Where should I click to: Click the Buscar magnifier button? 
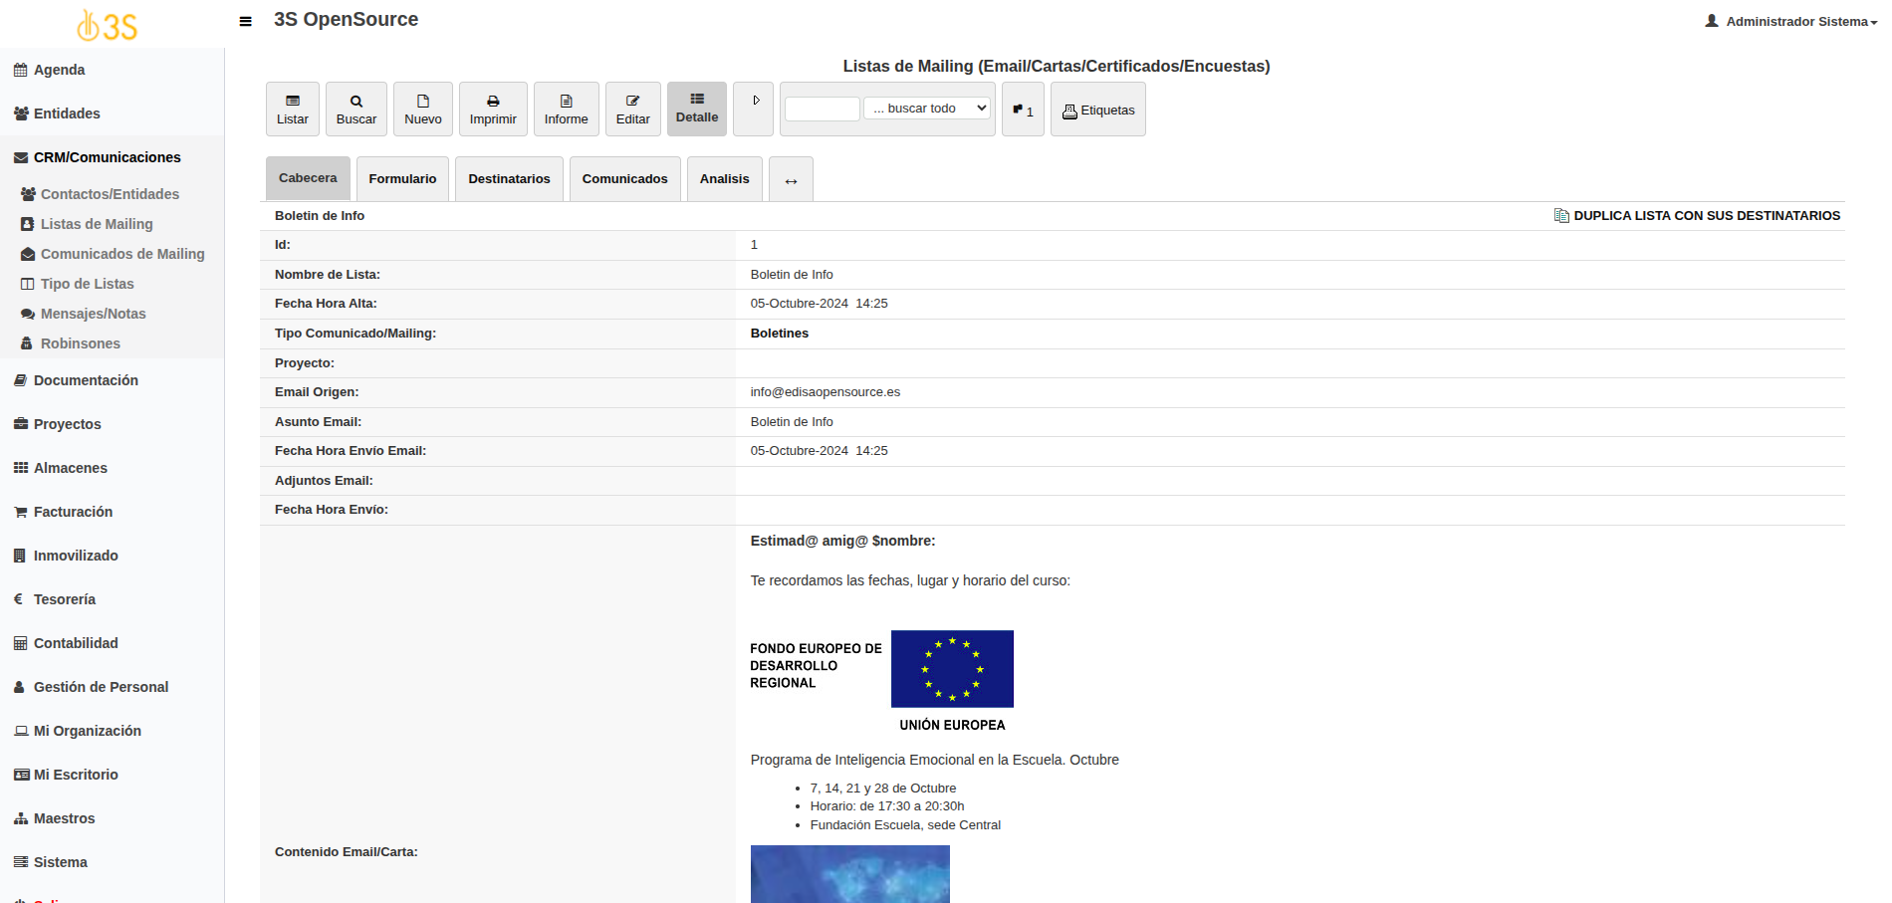pyautogui.click(x=355, y=110)
